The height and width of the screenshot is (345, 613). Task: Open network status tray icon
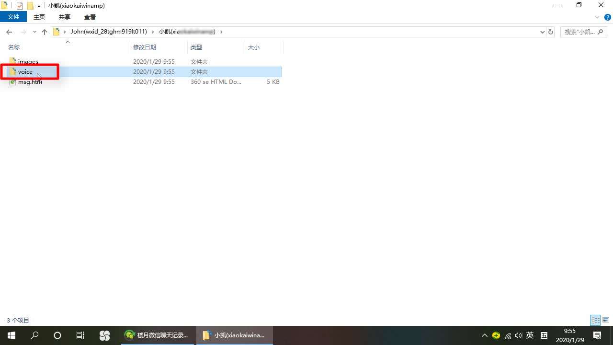508,335
